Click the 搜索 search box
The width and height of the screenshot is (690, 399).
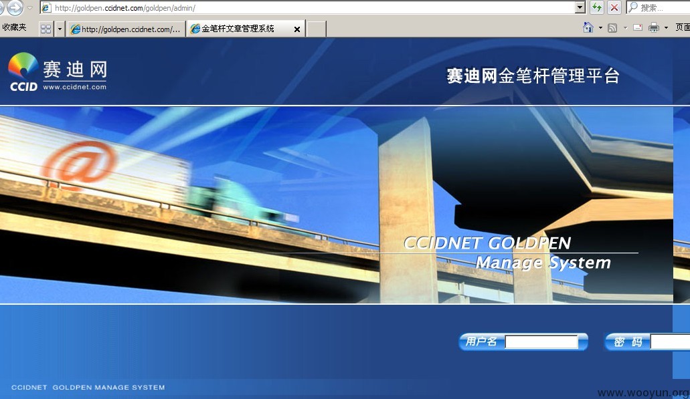[x=659, y=7]
